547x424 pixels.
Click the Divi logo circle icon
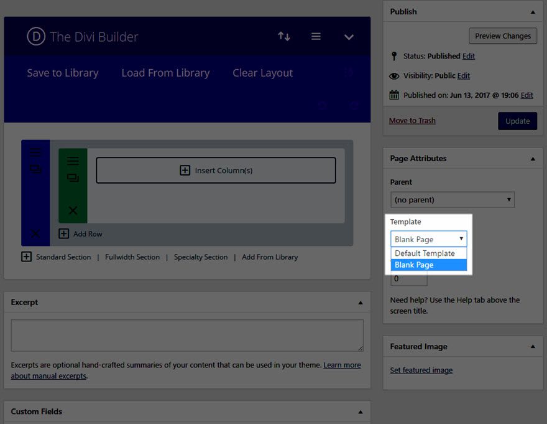(36, 37)
